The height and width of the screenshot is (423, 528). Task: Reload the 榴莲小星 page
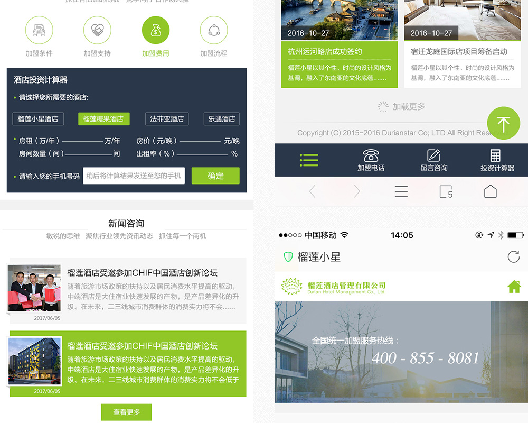(x=514, y=256)
